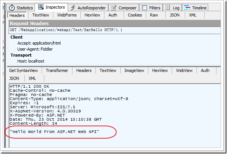Click the Content-Type application/json line
Image resolution: width=227 pixels, height=154 pixels.
point(69,99)
